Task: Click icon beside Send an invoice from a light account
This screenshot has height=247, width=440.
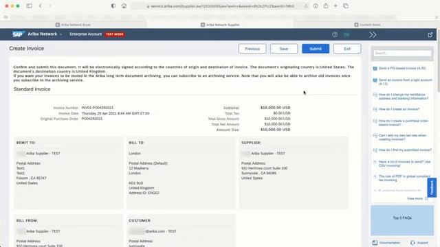Action: click(375, 80)
